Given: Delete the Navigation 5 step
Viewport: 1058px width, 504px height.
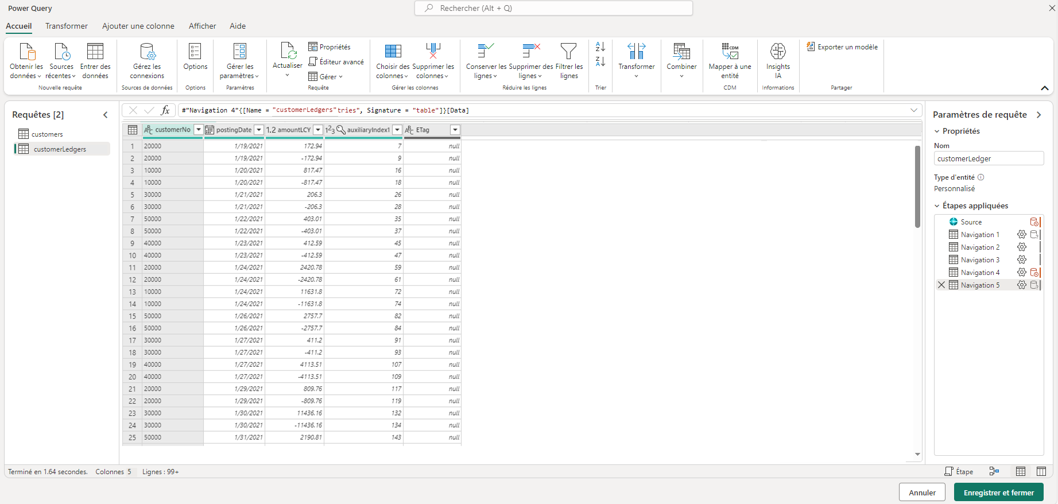Looking at the screenshot, I should (941, 285).
